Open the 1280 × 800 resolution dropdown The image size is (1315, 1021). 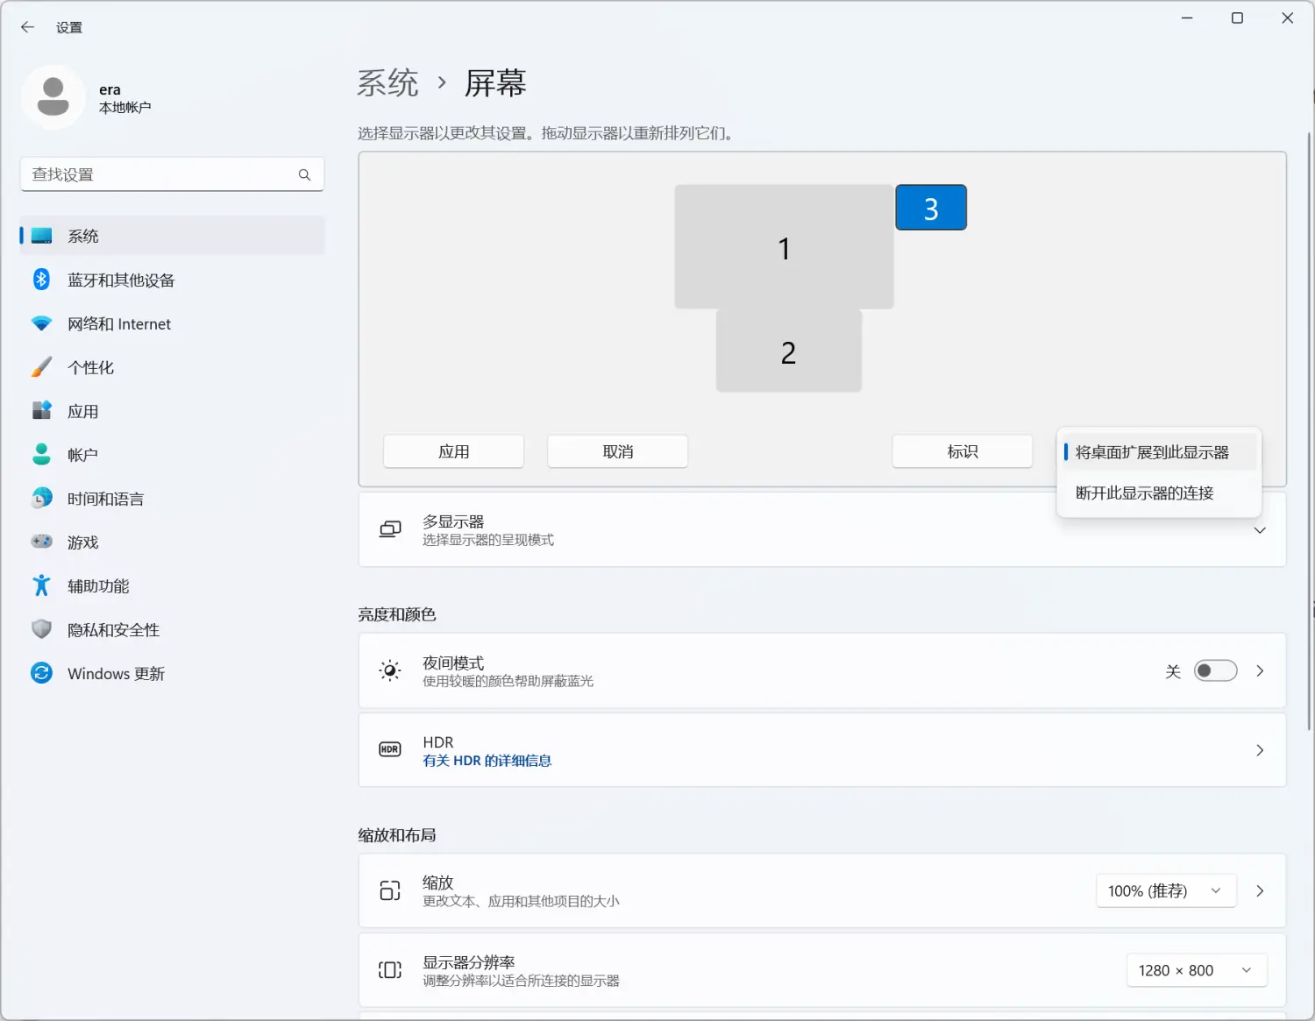click(1196, 970)
